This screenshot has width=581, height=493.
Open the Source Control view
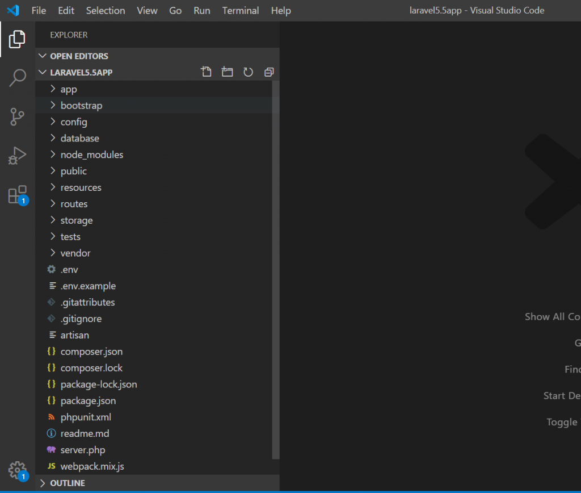coord(18,117)
